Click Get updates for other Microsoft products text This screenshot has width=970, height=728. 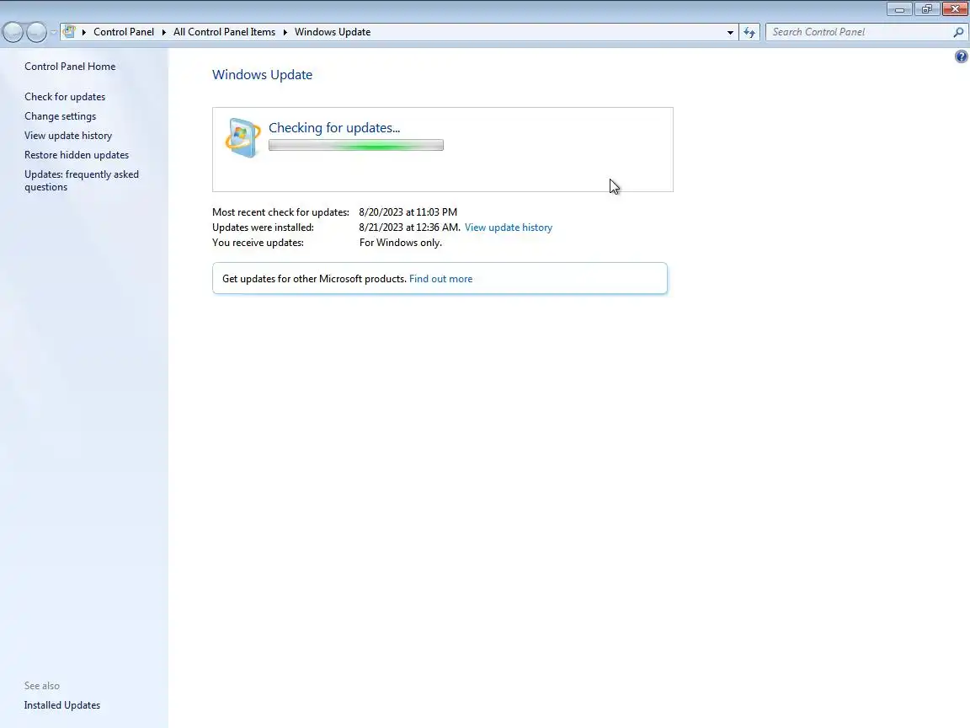pos(314,279)
